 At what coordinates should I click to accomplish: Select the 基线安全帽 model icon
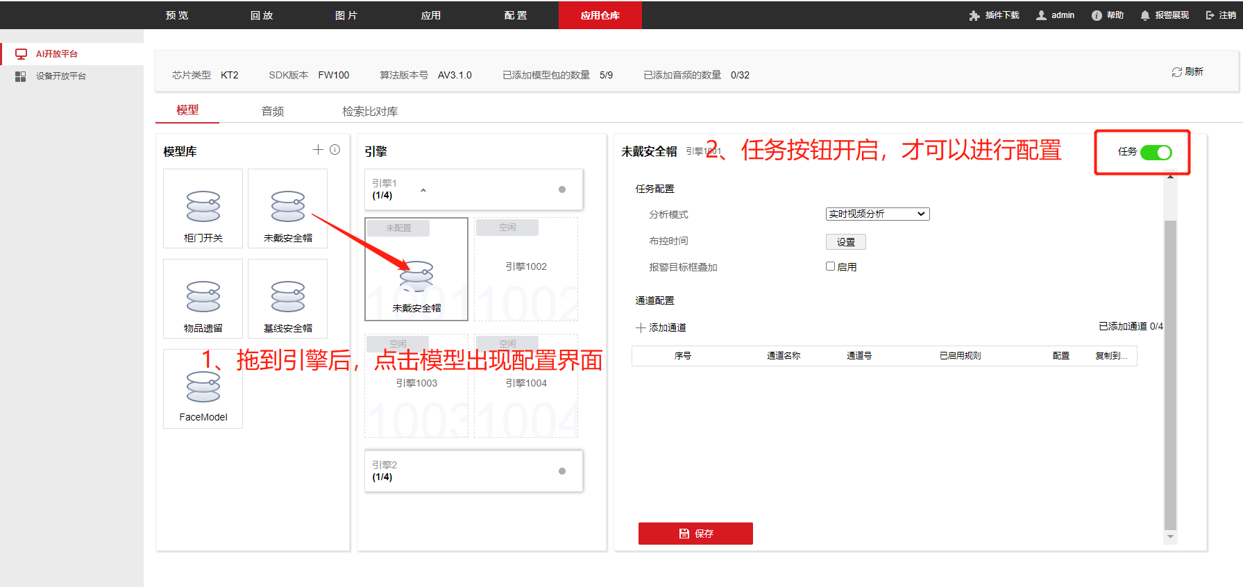pyautogui.click(x=288, y=298)
